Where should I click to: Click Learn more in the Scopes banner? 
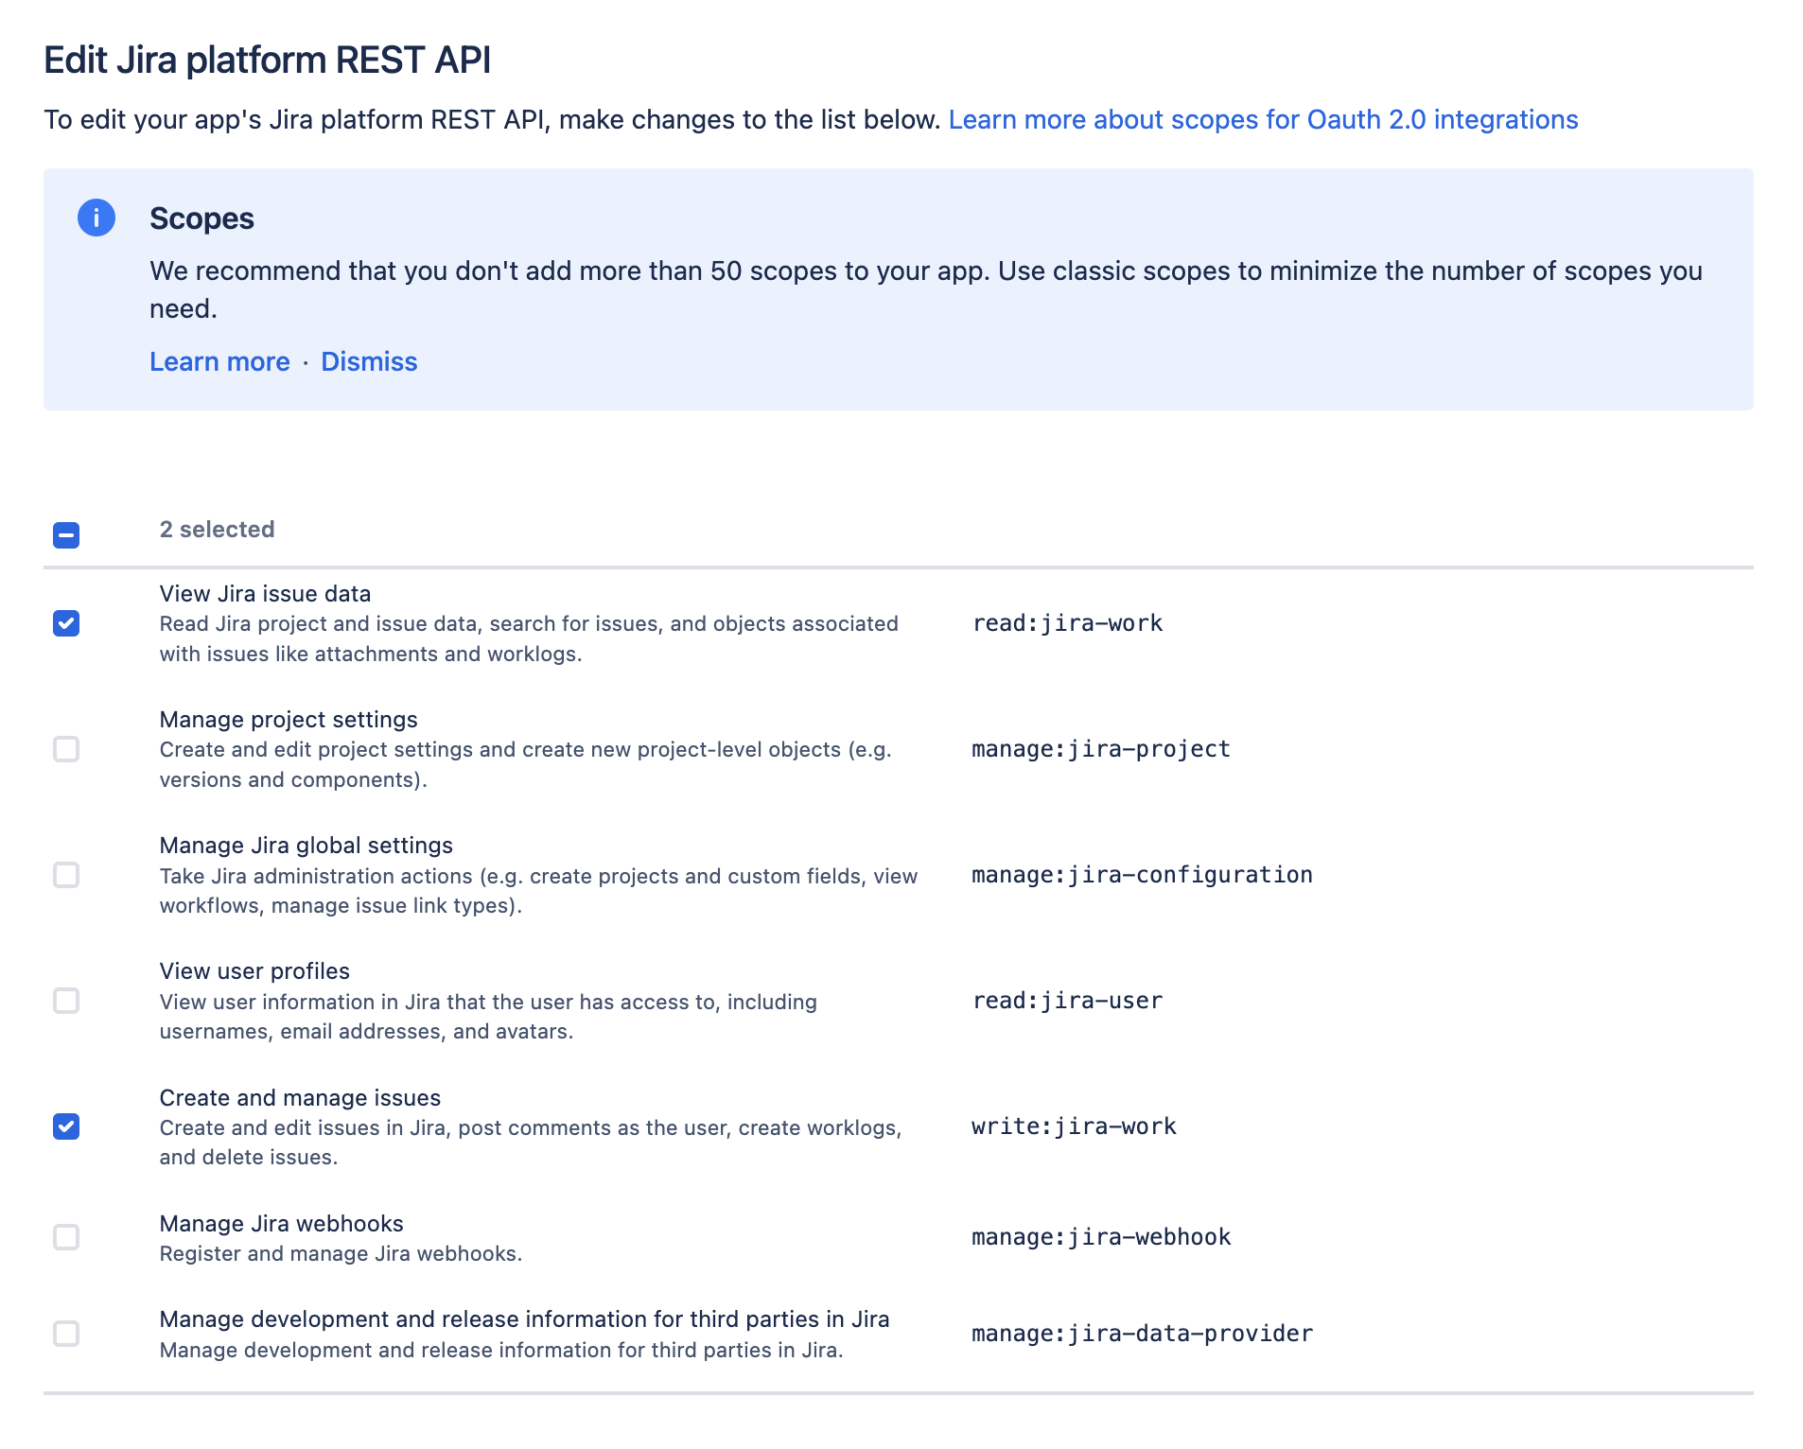click(x=219, y=361)
